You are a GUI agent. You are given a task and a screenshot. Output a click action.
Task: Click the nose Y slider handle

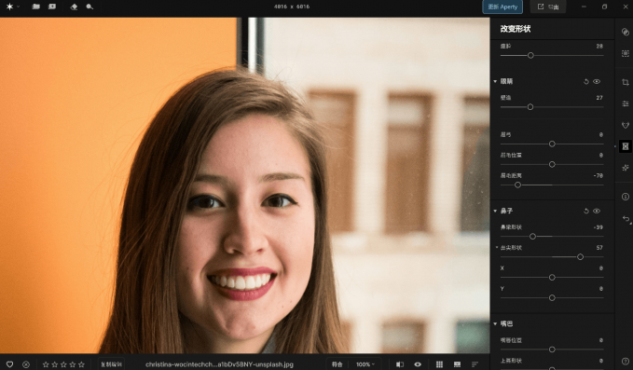[x=552, y=298]
